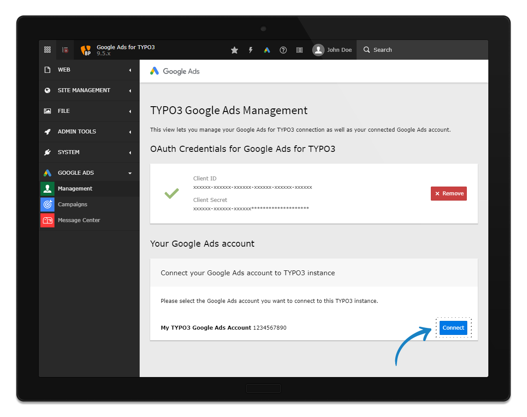527x417 pixels.
Task: Click the green checkmark credentials status icon
Action: point(171,193)
